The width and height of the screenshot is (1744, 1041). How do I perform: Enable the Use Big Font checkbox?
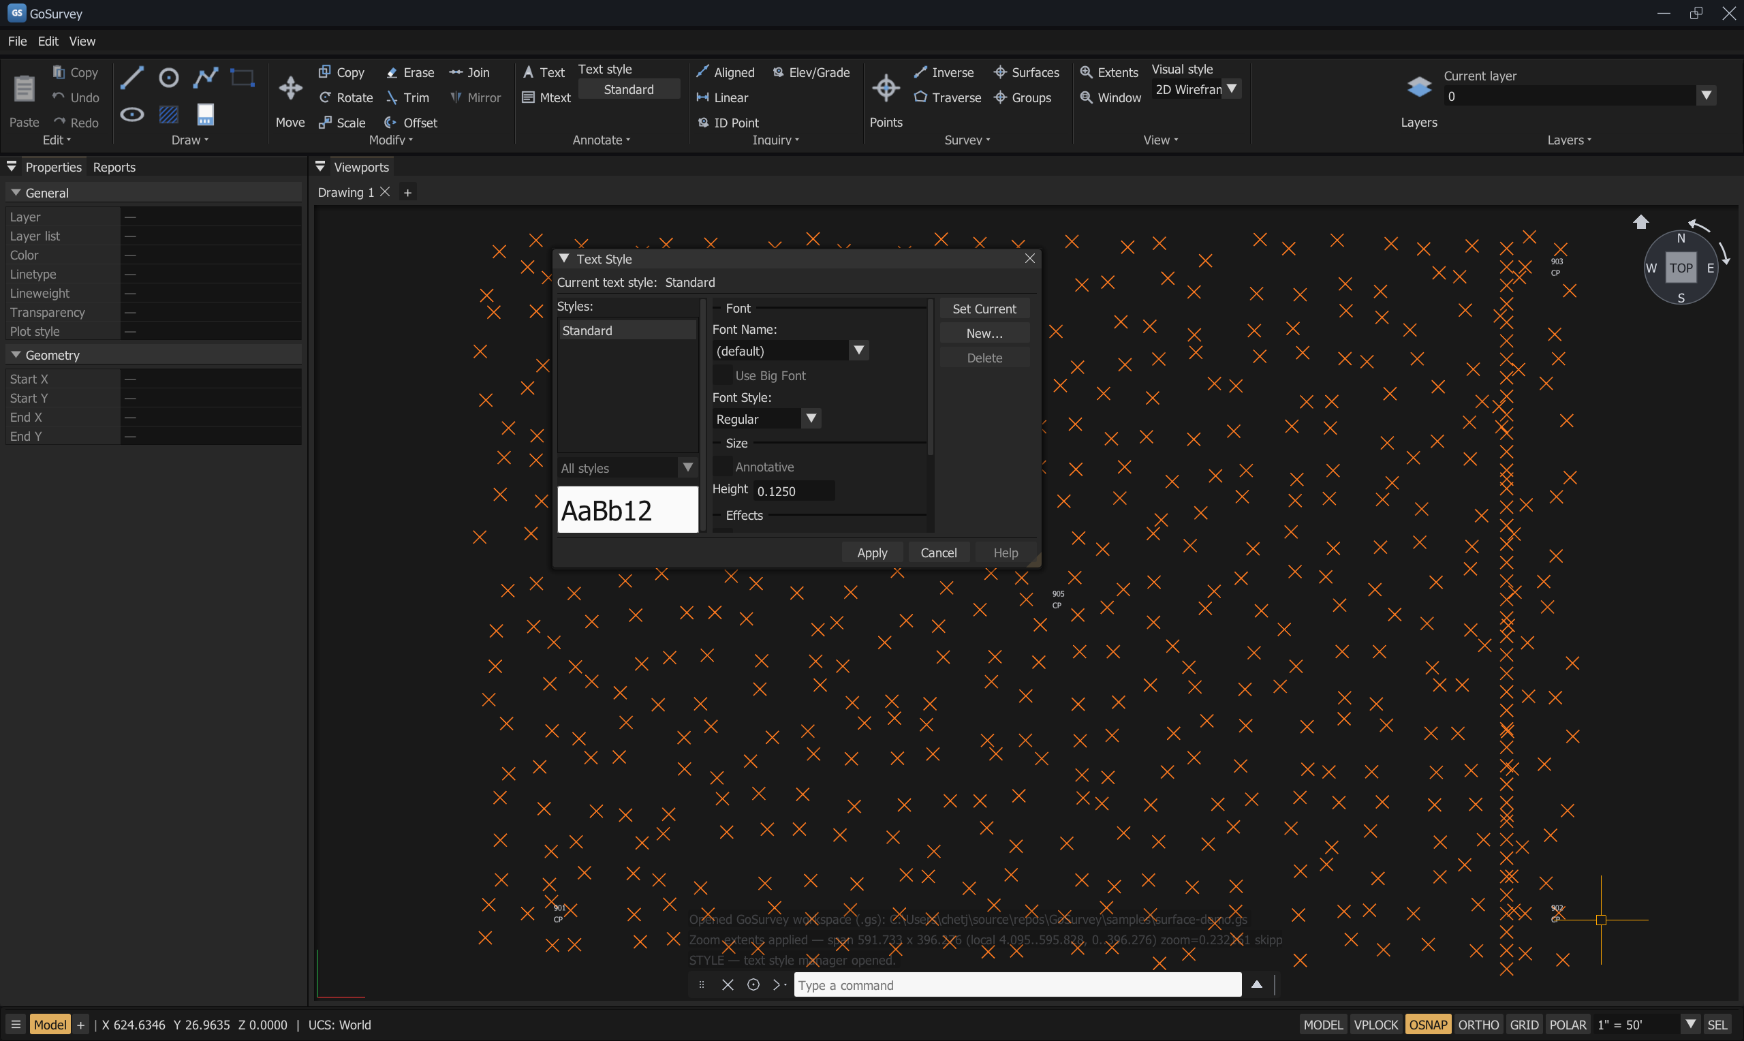[x=722, y=375]
